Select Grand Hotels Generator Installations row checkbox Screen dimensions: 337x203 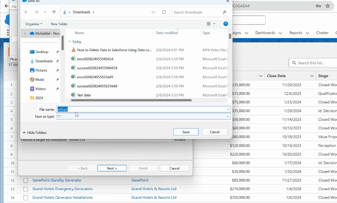[26, 198]
